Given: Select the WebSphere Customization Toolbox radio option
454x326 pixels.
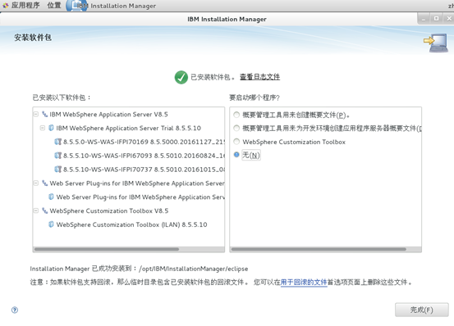Looking at the screenshot, I should click(236, 142).
